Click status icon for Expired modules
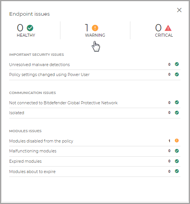 click(177, 161)
